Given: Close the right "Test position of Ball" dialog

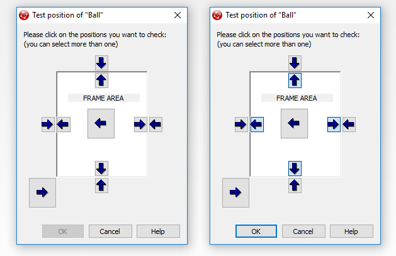Looking at the screenshot, I should point(370,15).
